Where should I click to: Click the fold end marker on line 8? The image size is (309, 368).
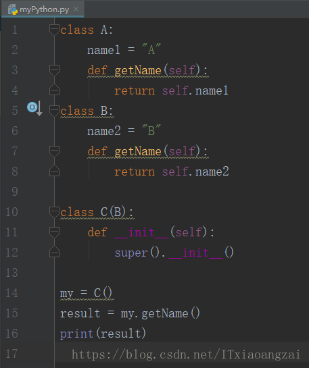point(54,171)
